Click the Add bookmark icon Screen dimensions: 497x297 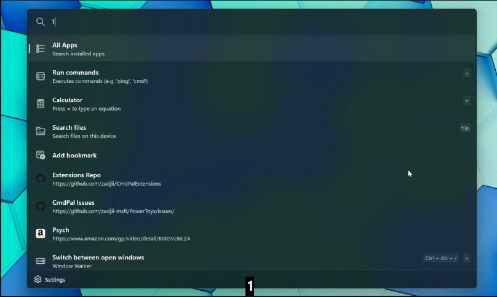tap(40, 155)
